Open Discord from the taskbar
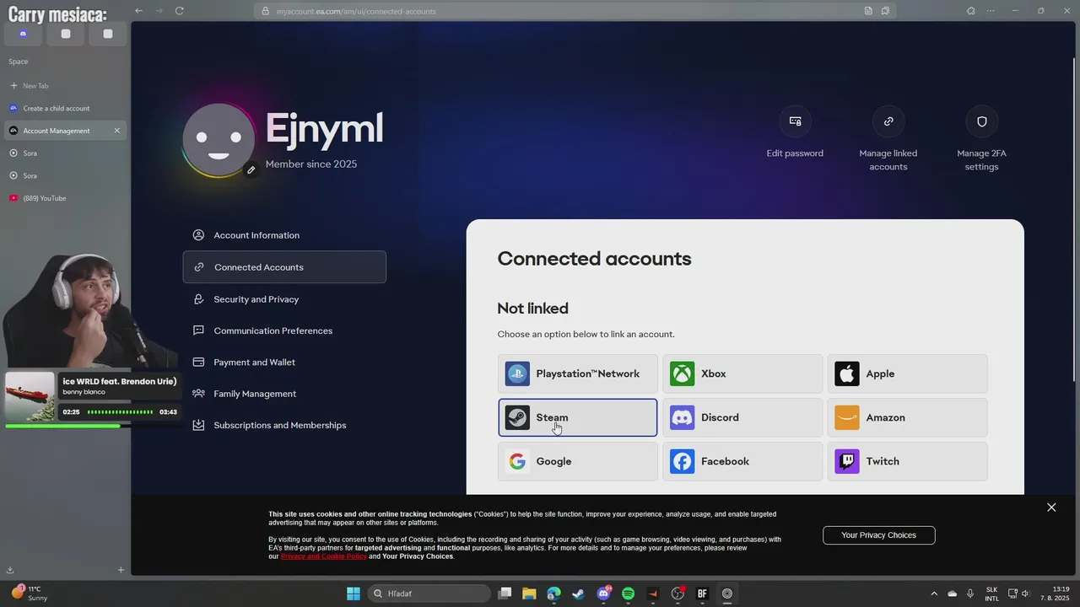Image resolution: width=1080 pixels, height=607 pixels. (603, 594)
